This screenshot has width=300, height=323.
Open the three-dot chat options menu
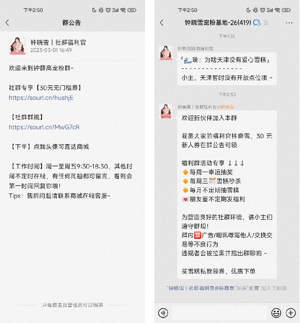[289, 22]
